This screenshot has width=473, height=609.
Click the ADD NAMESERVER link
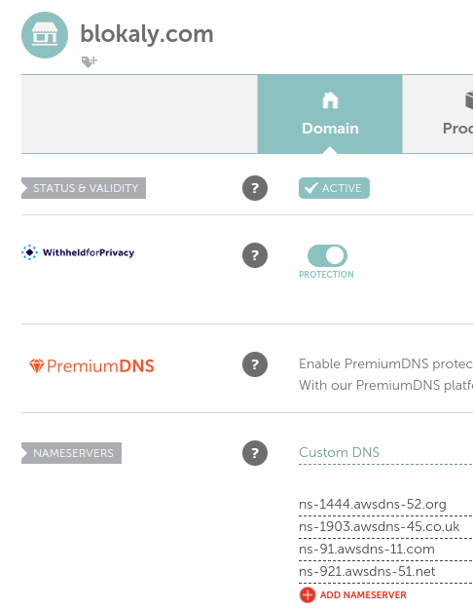[363, 594]
